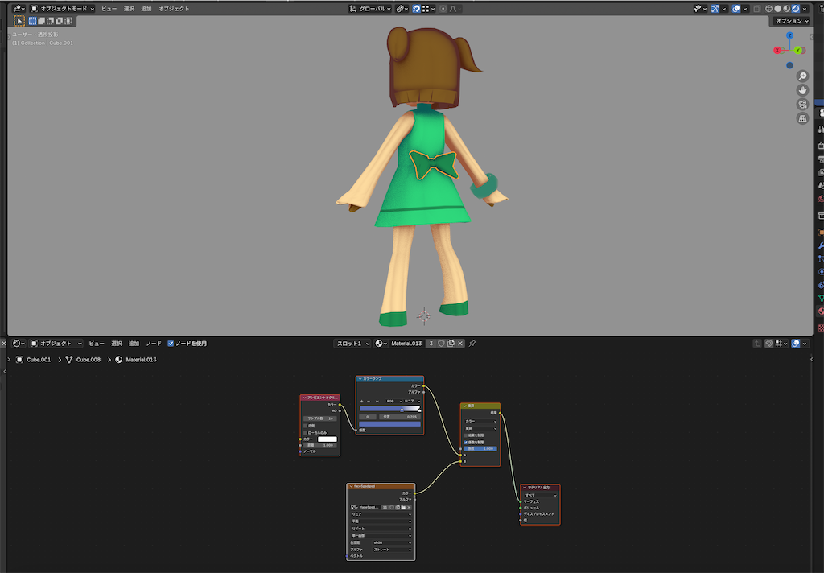The width and height of the screenshot is (824, 573).
Task: Open viewport 追加 menu
Action: click(146, 8)
